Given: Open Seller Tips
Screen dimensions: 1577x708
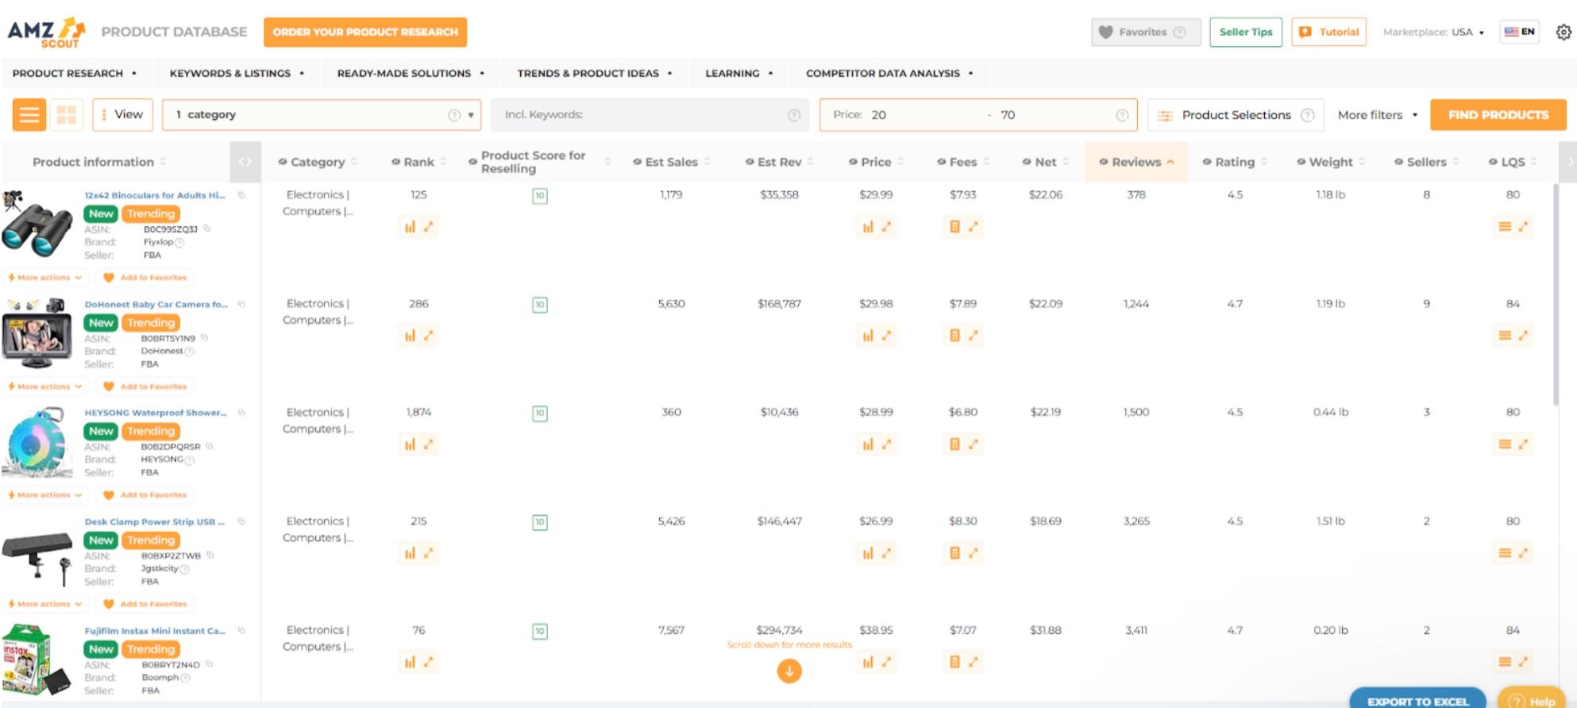Looking at the screenshot, I should pos(1245,33).
